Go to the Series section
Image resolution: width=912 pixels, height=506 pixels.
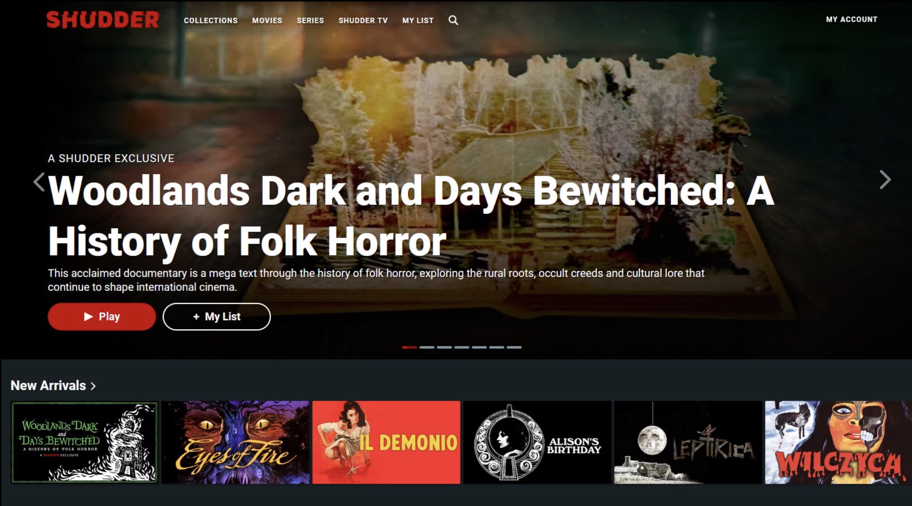[x=310, y=20]
